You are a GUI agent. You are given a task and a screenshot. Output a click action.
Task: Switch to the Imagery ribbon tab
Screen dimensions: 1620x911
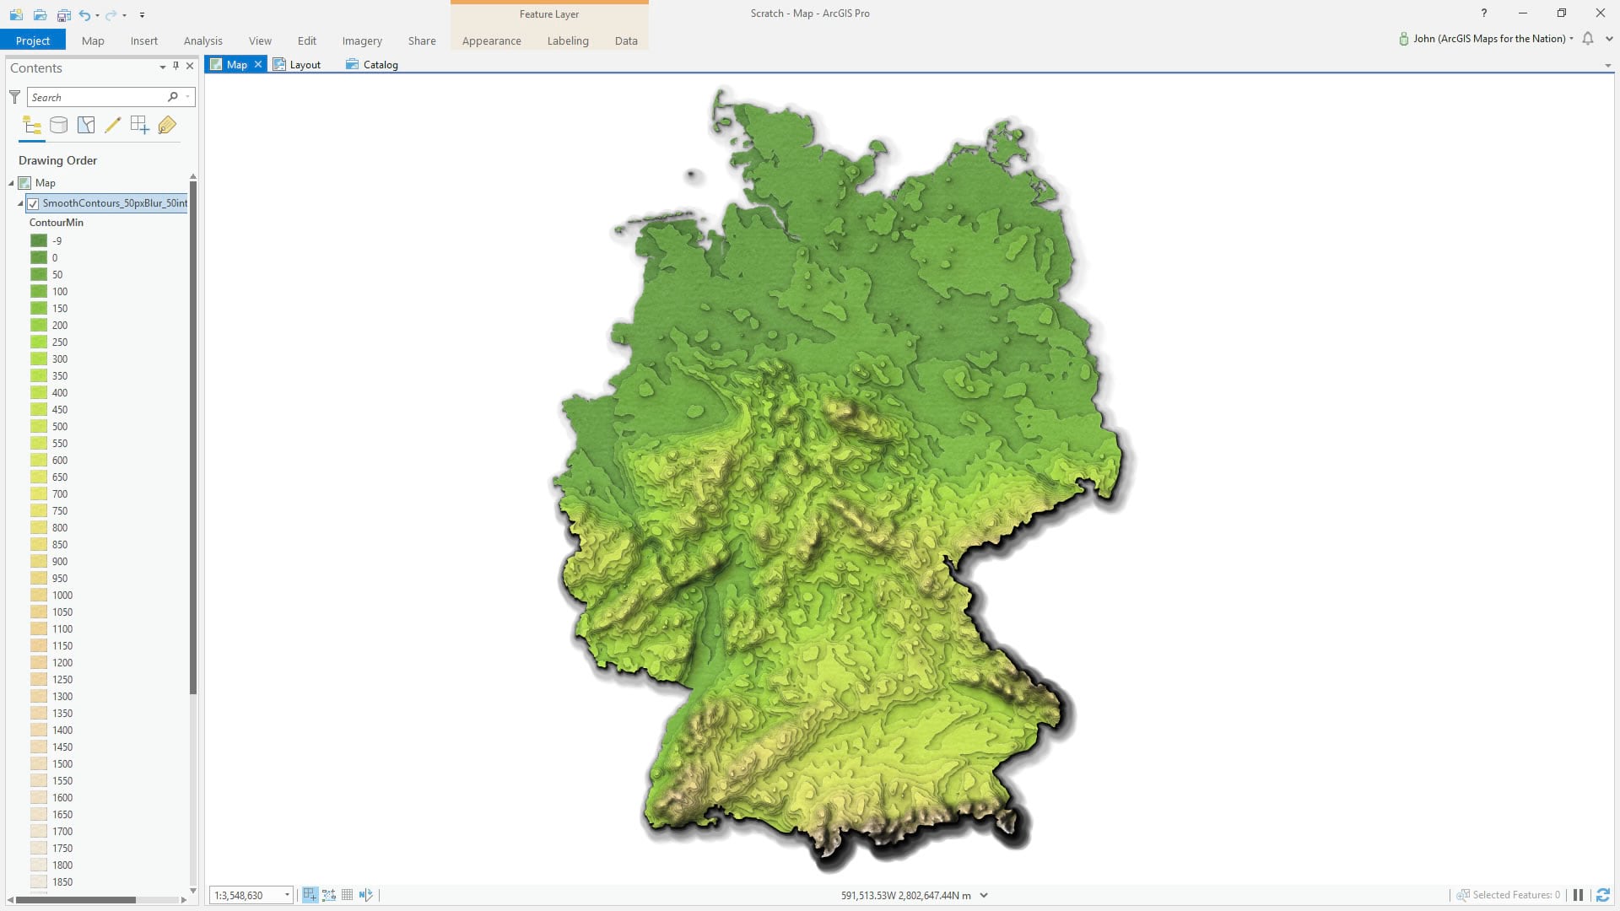pos(362,40)
